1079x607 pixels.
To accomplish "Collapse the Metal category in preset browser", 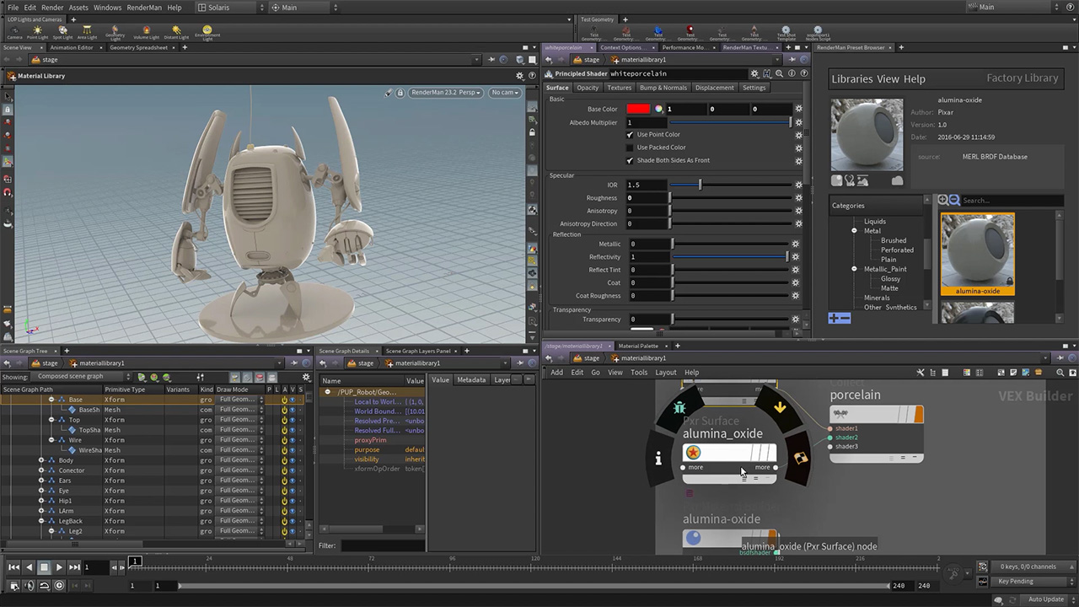I will click(854, 231).
